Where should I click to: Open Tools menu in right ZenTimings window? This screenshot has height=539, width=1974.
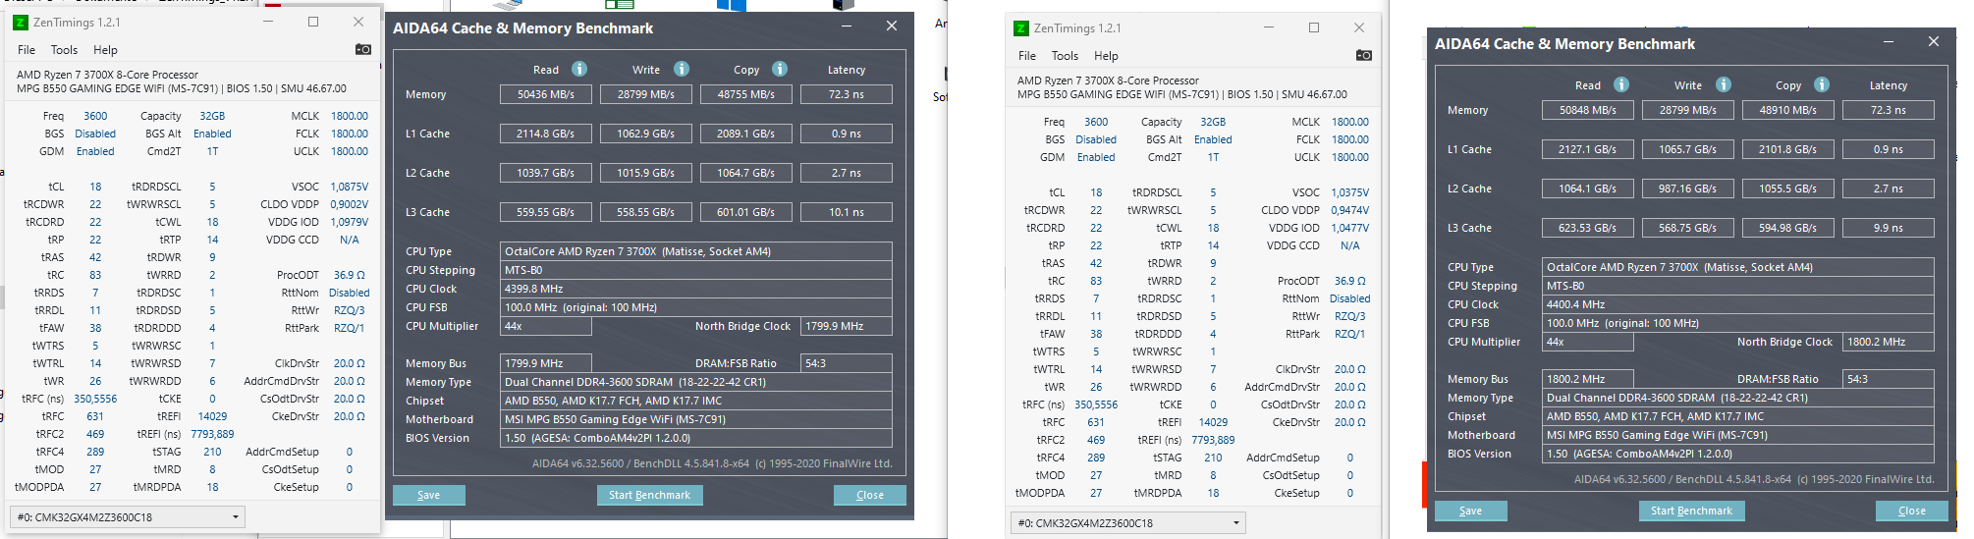click(x=1065, y=56)
